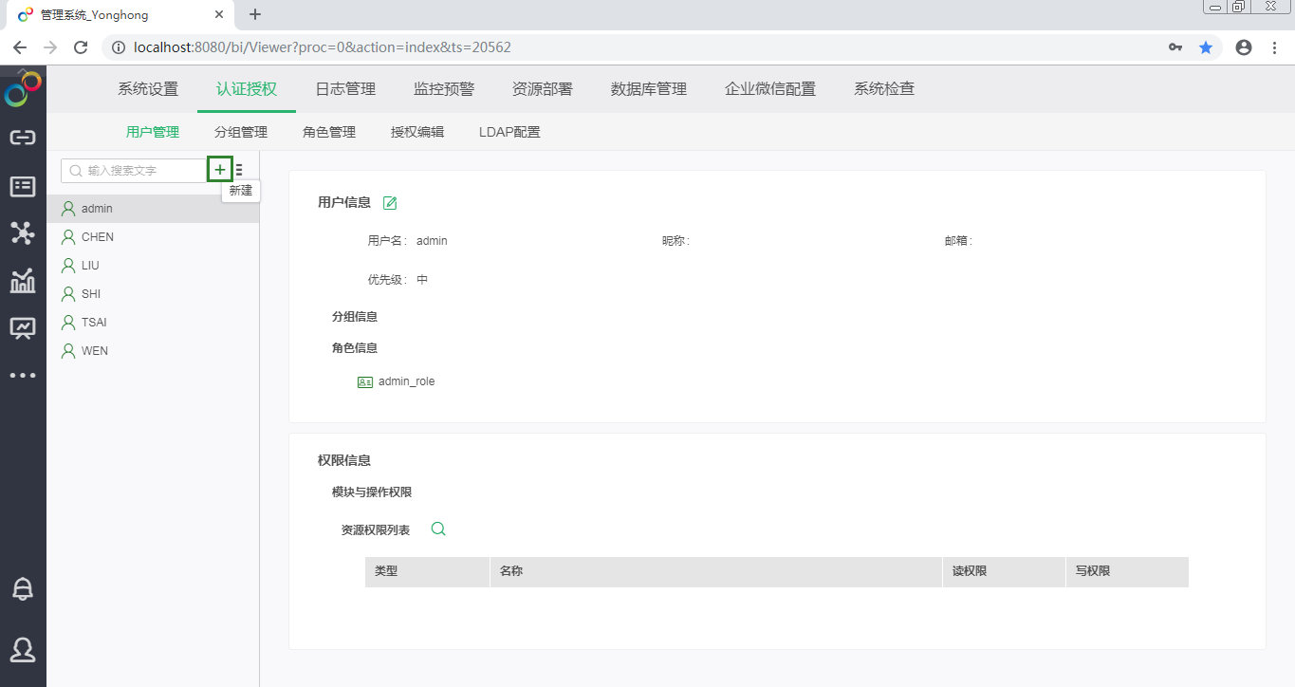
Task: Open the user profile icon at sidebar bottom
Action: point(23,649)
